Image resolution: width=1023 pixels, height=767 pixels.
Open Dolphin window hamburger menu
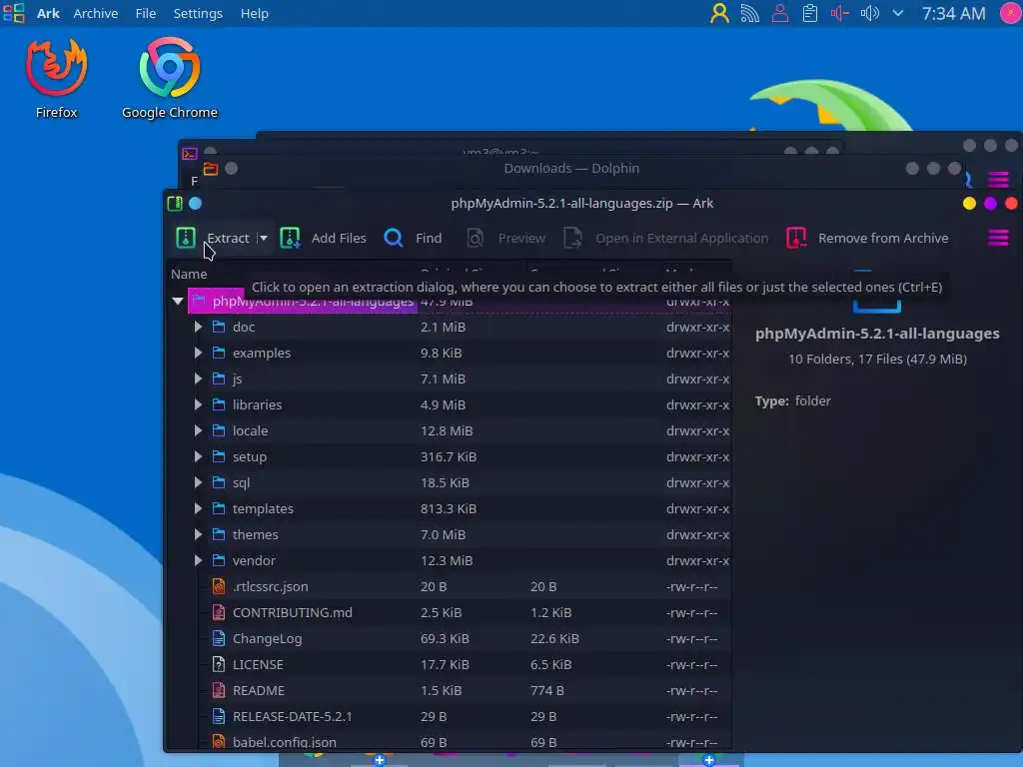coord(998,179)
